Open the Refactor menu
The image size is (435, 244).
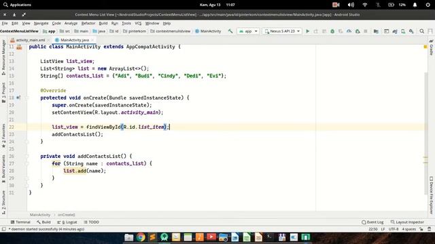[88, 23]
